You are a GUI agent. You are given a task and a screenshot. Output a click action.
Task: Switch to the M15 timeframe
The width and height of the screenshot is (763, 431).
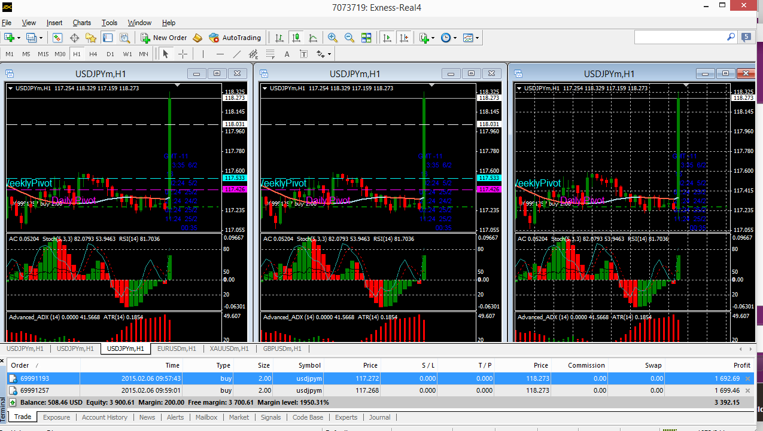click(43, 54)
